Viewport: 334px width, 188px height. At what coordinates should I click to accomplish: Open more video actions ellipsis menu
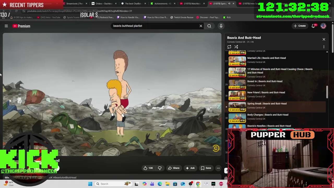tap(218, 168)
